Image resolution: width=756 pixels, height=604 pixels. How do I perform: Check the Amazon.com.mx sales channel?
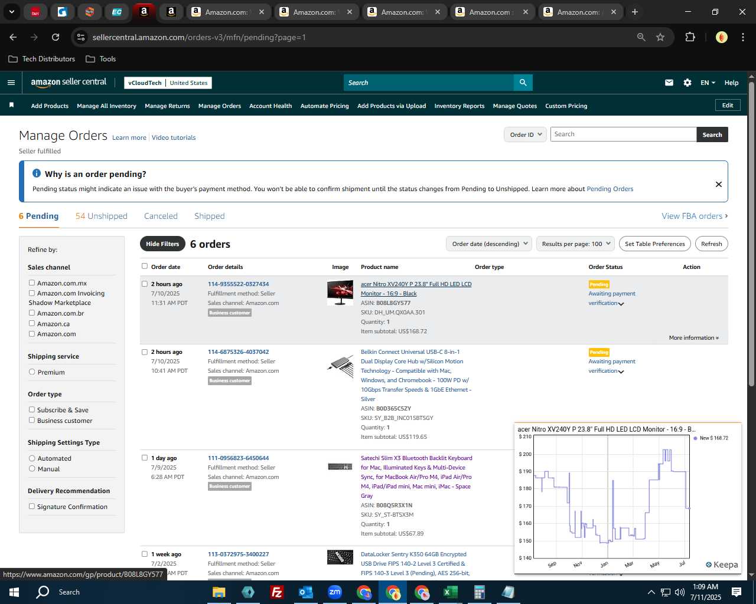point(32,283)
